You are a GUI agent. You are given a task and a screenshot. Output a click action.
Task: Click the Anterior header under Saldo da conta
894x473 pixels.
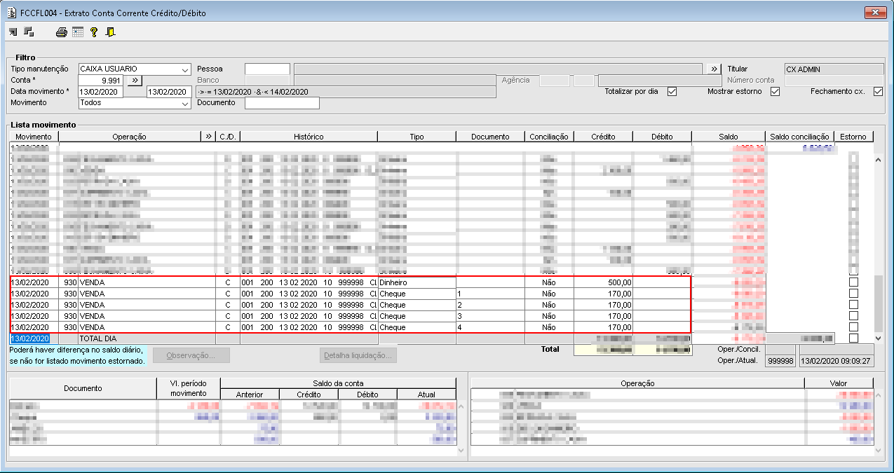tap(250, 395)
